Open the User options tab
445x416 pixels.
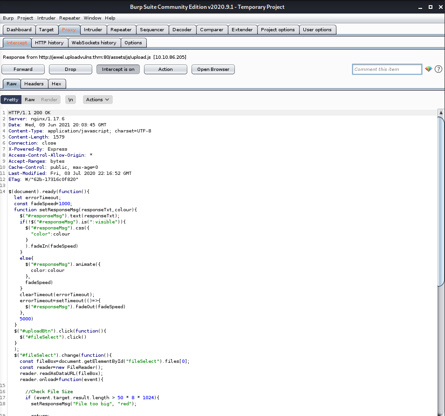317,29
